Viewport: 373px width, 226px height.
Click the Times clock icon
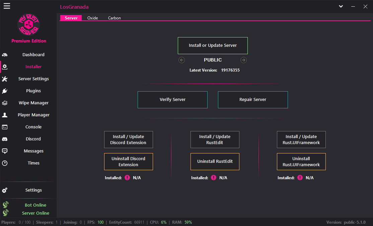pos(5,163)
